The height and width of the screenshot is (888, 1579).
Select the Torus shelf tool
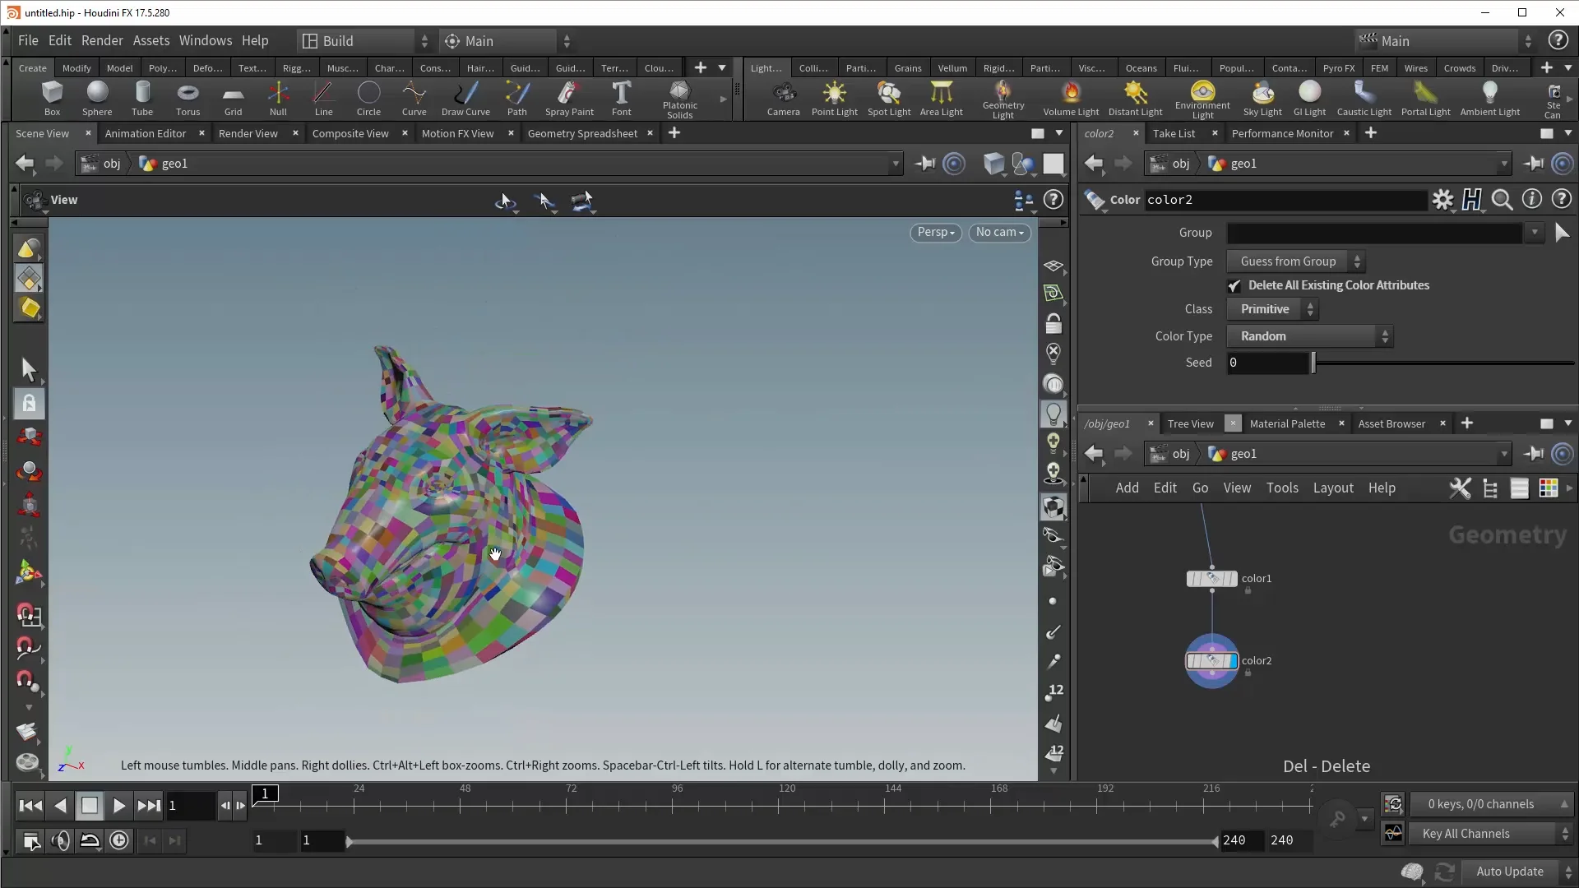pos(188,99)
